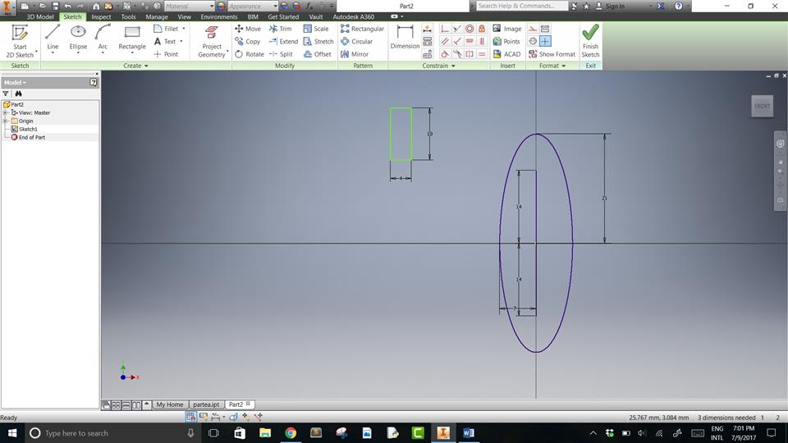Click Import Points button
This screenshot has height=443, width=788.
coord(506,41)
